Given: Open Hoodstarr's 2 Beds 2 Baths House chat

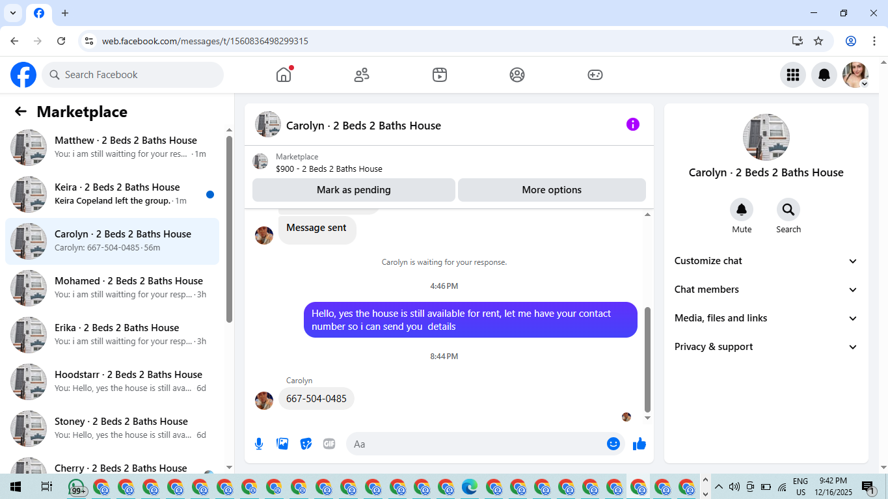Looking at the screenshot, I should [x=112, y=382].
